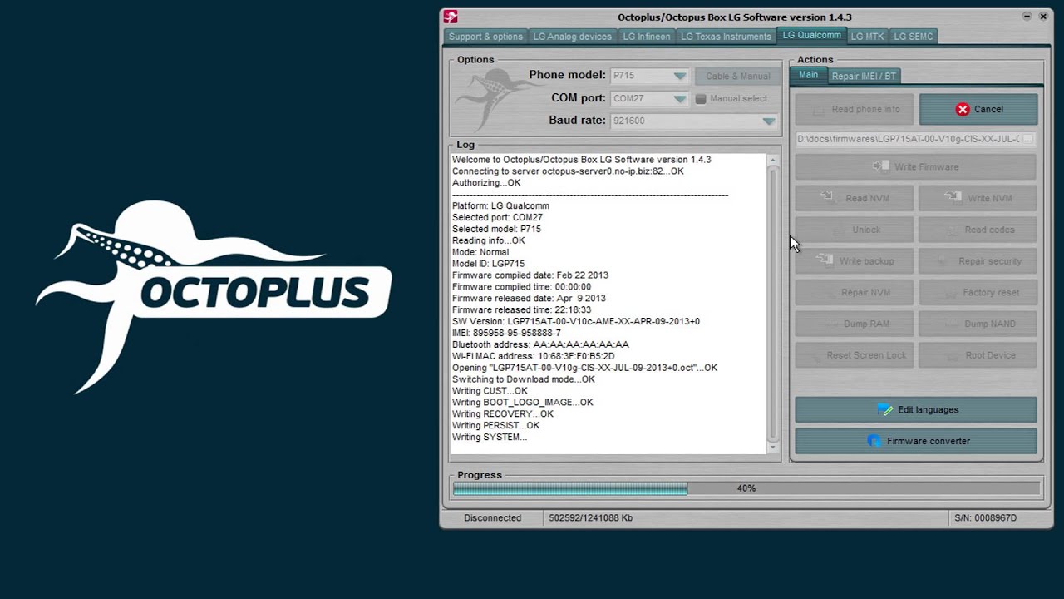This screenshot has width=1064, height=599.
Task: Minimize the Octoplus LG Software window
Action: (x=1027, y=17)
